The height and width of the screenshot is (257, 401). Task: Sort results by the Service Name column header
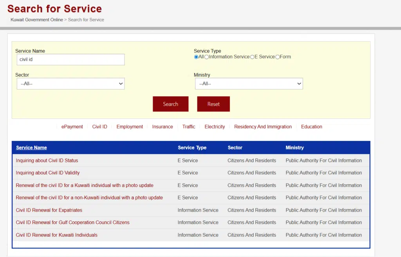[x=31, y=148]
